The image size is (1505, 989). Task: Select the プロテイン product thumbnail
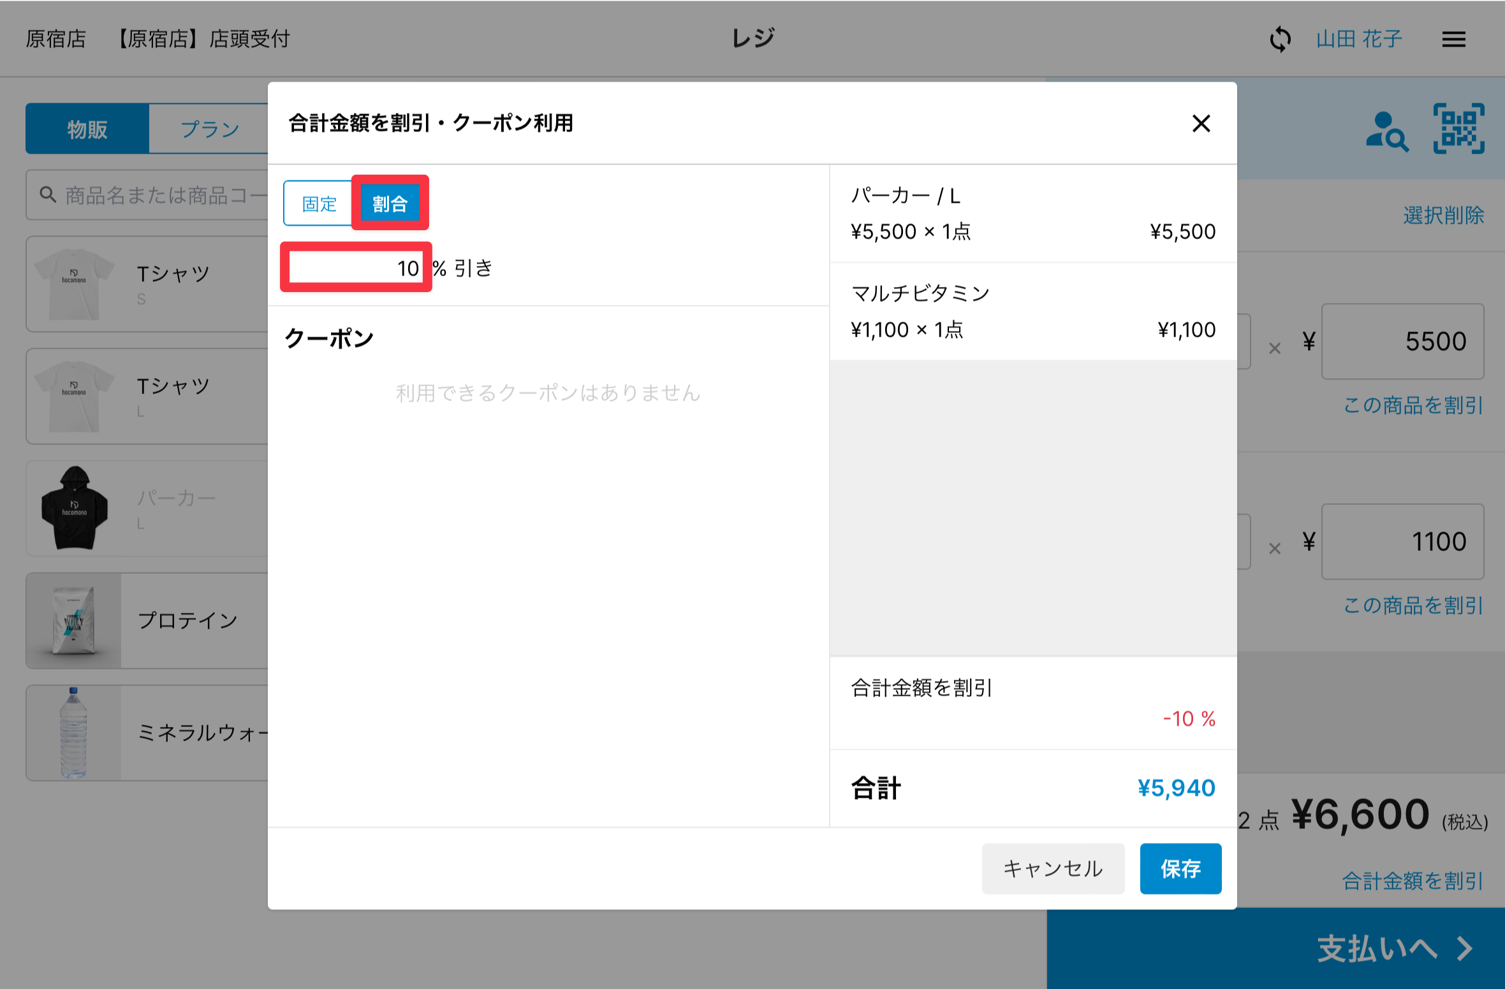pos(74,620)
